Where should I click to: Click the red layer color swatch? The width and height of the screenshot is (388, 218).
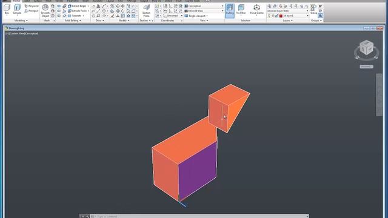coord(281,16)
